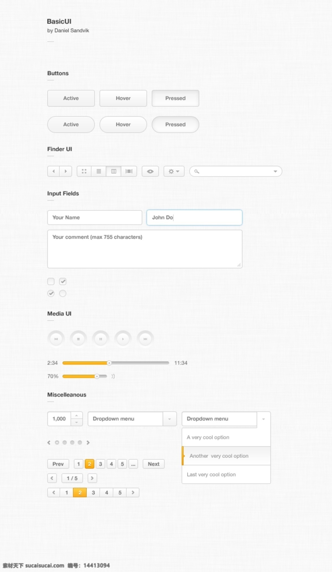Image resolution: width=332 pixels, height=572 pixels.
Task: Collapse the open Dropdown menu arrow
Action: point(264,419)
